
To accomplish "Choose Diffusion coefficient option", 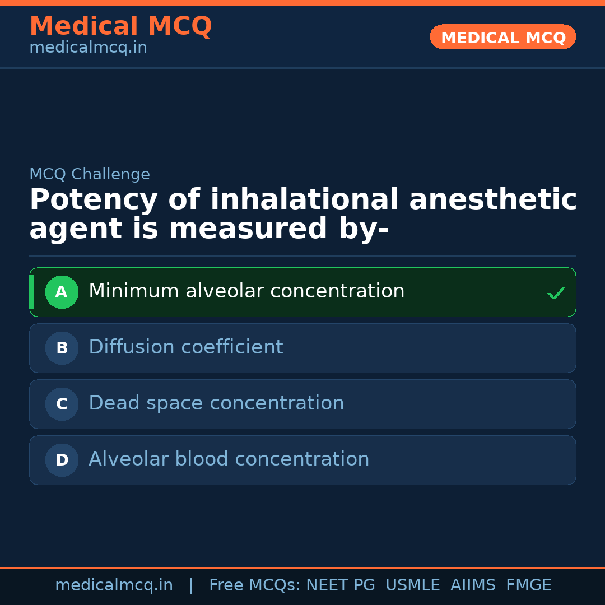I will (186, 347).
